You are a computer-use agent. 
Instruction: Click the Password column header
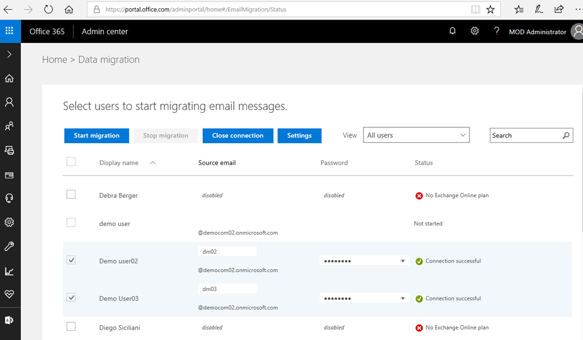[334, 163]
